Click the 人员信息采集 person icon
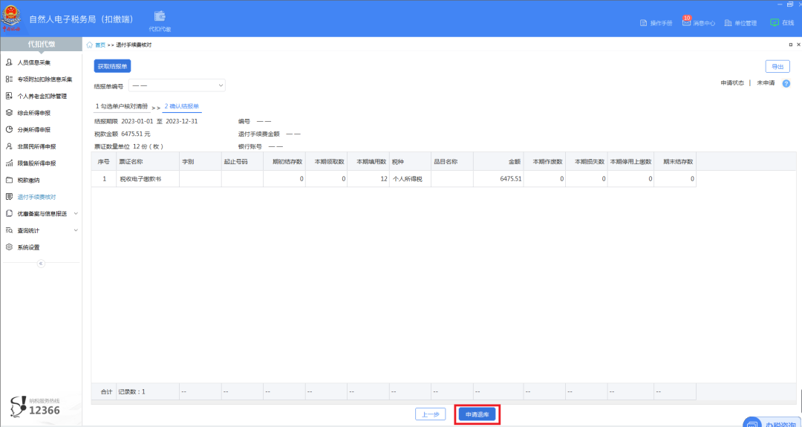Screen dimensions: 802x427 tap(9, 62)
